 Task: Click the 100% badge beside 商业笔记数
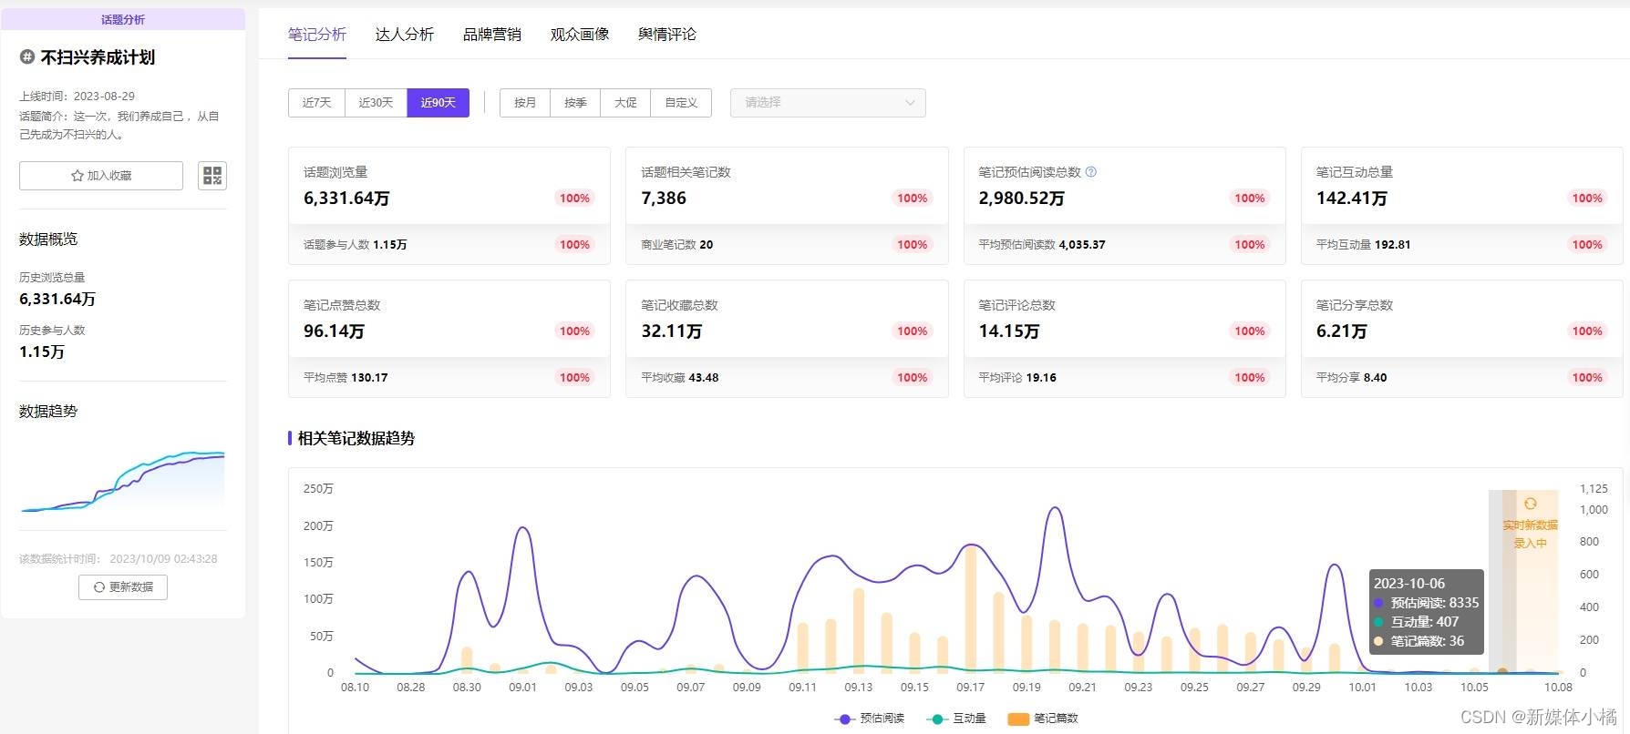tap(912, 245)
